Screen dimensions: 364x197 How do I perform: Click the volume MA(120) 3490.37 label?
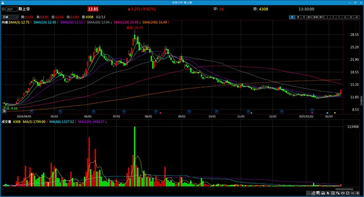pos(91,122)
